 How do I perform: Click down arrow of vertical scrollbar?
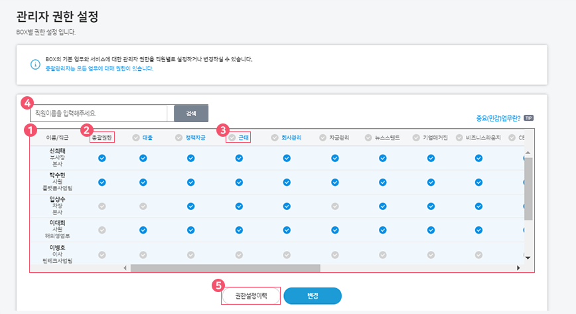click(x=528, y=257)
